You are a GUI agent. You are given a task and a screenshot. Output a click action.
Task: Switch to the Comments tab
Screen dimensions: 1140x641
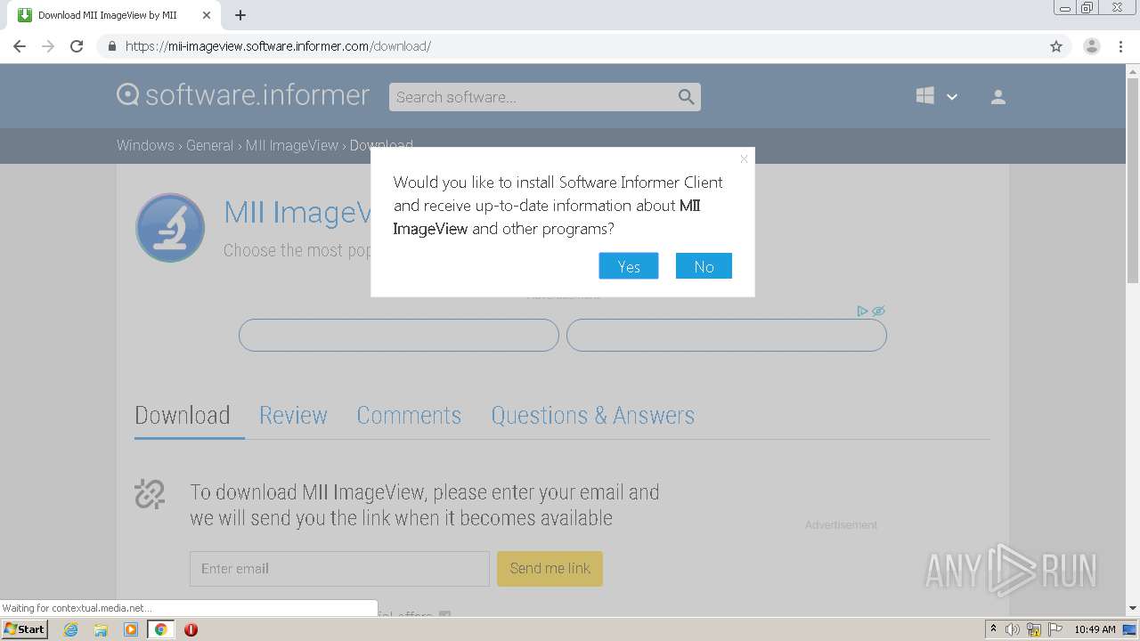[409, 415]
